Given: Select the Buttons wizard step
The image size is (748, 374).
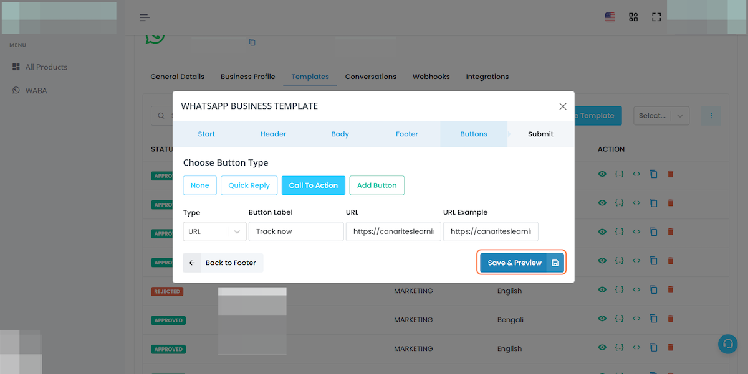Looking at the screenshot, I should [x=474, y=134].
